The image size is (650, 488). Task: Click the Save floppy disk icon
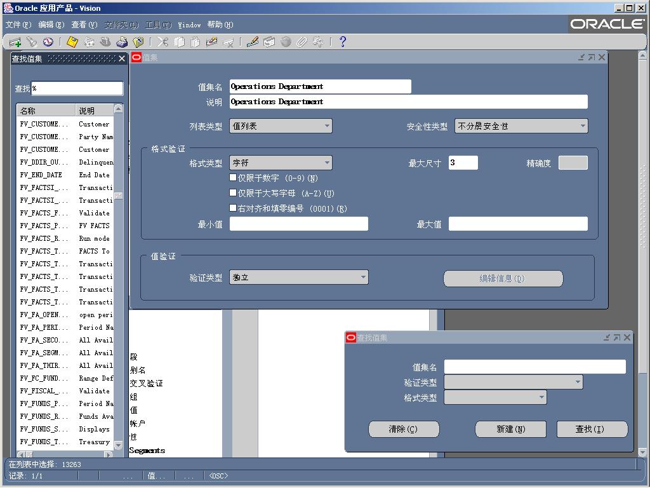tap(72, 42)
